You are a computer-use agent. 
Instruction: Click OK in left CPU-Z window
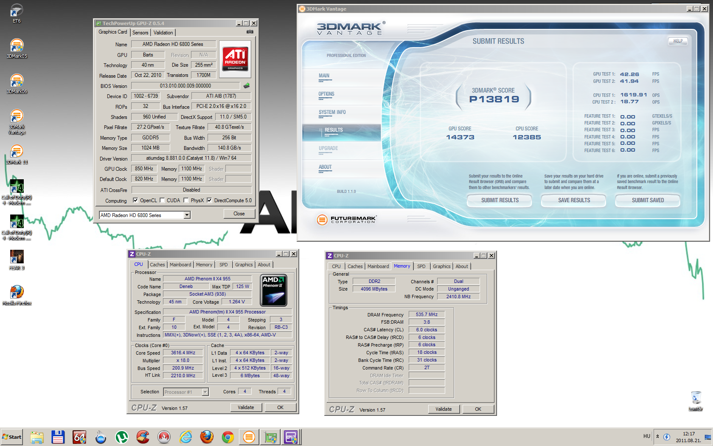coord(280,407)
